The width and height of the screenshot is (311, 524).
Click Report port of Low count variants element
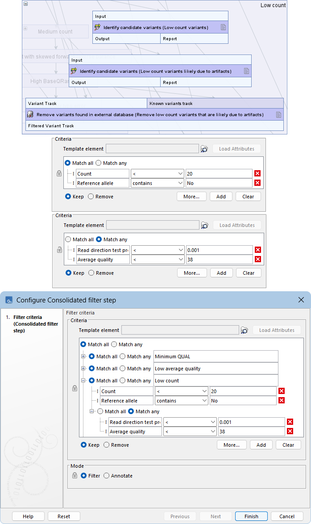click(x=194, y=39)
